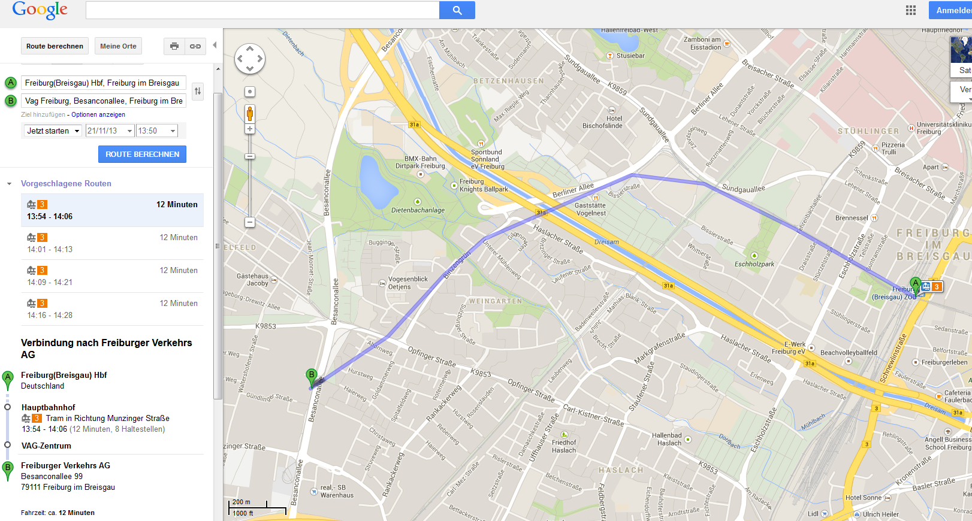972x521 pixels.
Task: Open the 21/11/13 date dropdown
Action: point(110,131)
